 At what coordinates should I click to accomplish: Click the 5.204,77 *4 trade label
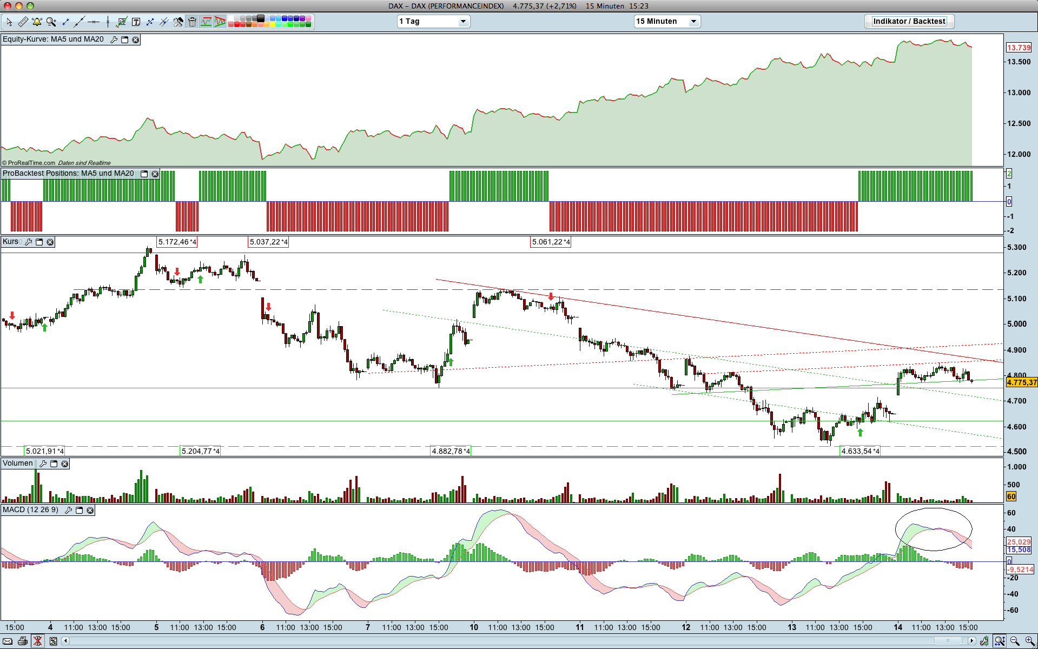(201, 451)
